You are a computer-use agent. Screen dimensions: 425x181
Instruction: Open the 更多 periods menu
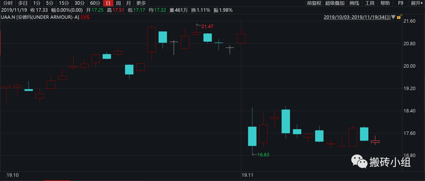tap(141, 3)
